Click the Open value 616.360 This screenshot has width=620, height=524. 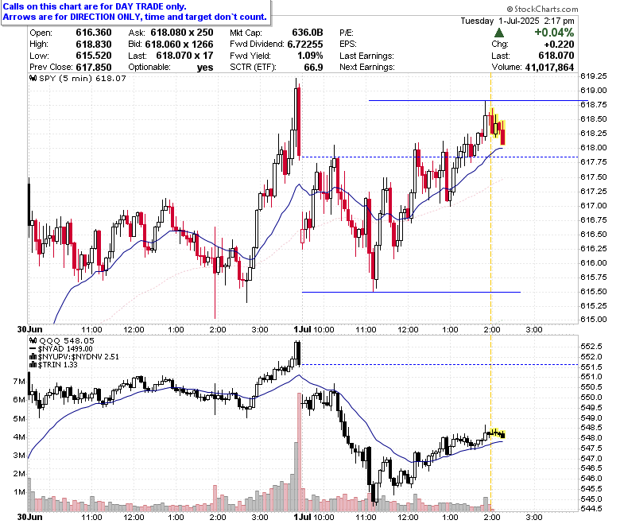point(94,33)
